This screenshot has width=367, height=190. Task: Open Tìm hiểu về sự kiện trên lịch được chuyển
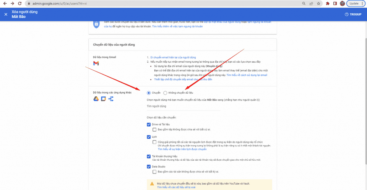click(182, 149)
